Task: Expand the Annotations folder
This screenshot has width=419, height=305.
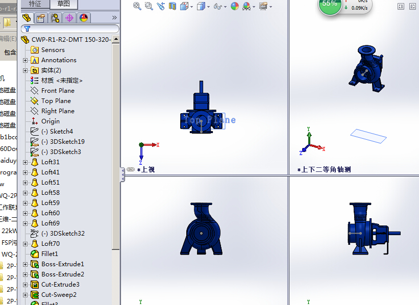Action: (x=25, y=60)
